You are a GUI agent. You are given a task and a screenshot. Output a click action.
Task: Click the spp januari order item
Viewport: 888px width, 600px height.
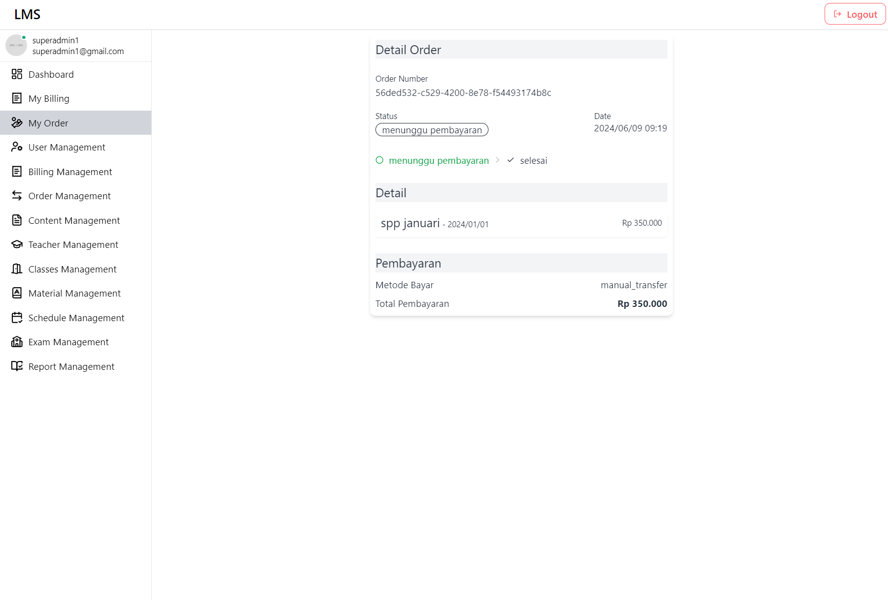point(521,223)
